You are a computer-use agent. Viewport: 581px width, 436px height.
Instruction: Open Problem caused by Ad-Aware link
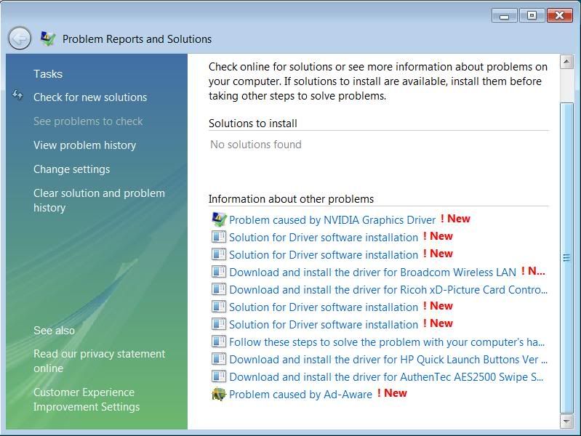(x=300, y=394)
